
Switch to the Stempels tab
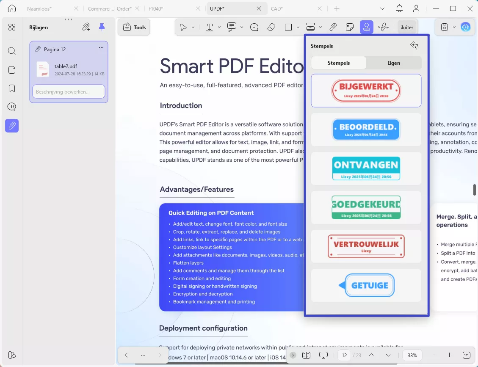(338, 63)
